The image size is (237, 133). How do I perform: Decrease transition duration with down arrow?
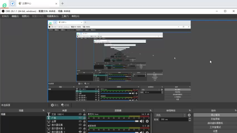click(x=190, y=120)
